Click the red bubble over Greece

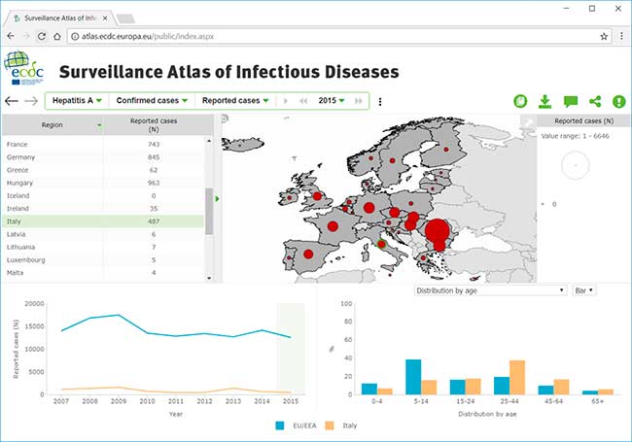(423, 258)
